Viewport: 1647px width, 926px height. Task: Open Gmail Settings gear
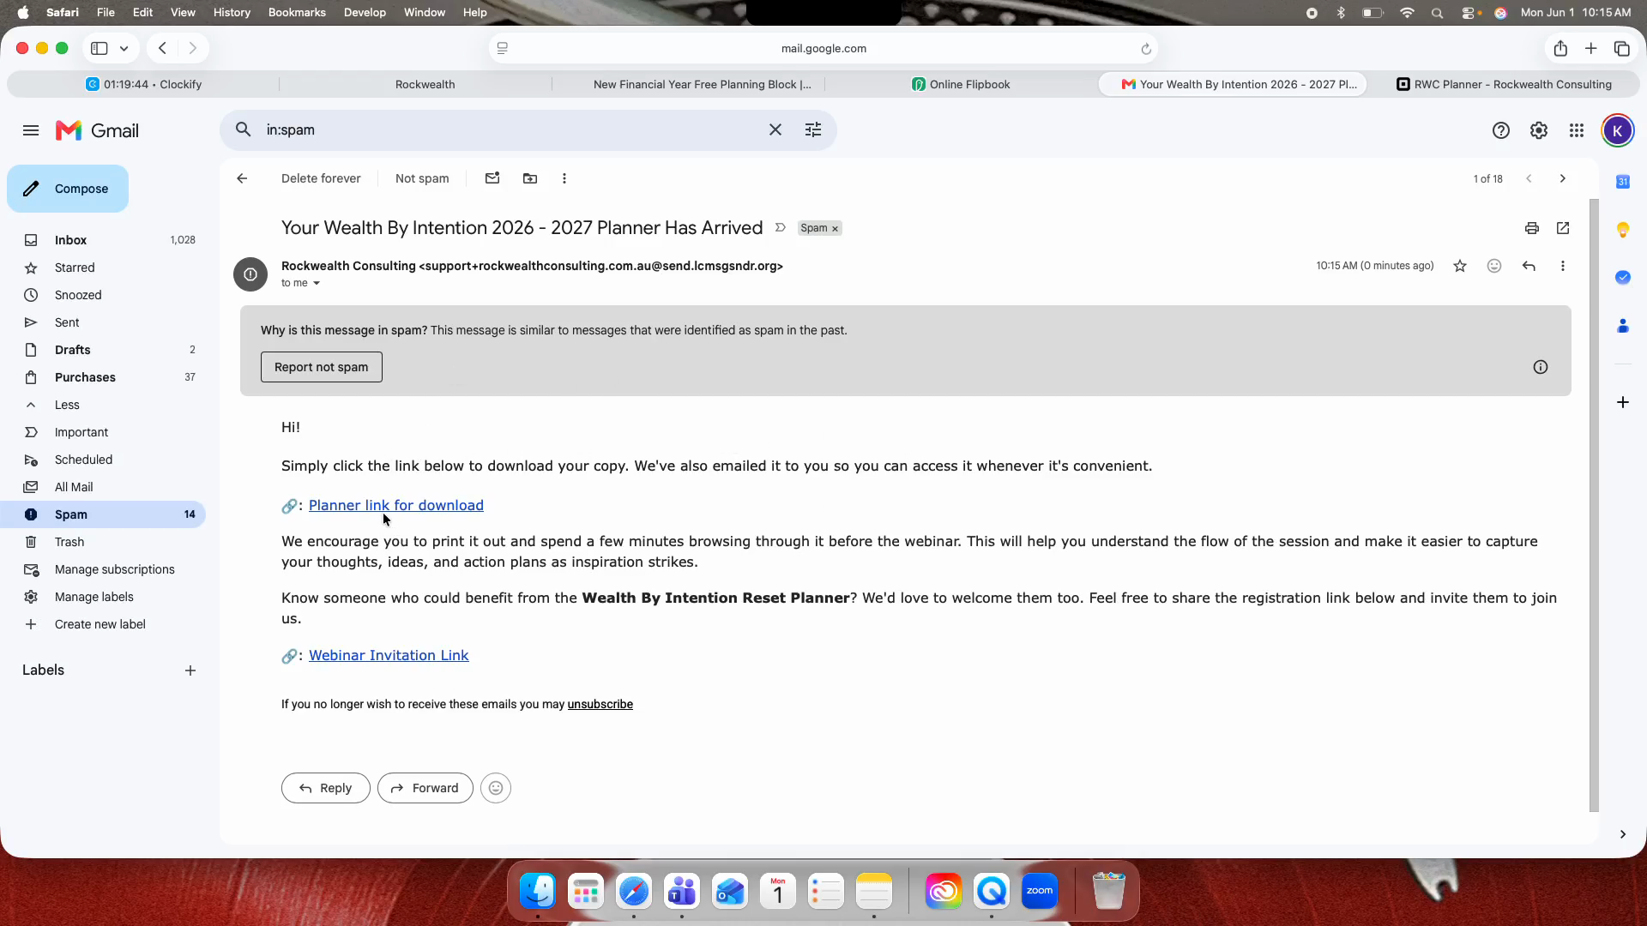point(1538,130)
